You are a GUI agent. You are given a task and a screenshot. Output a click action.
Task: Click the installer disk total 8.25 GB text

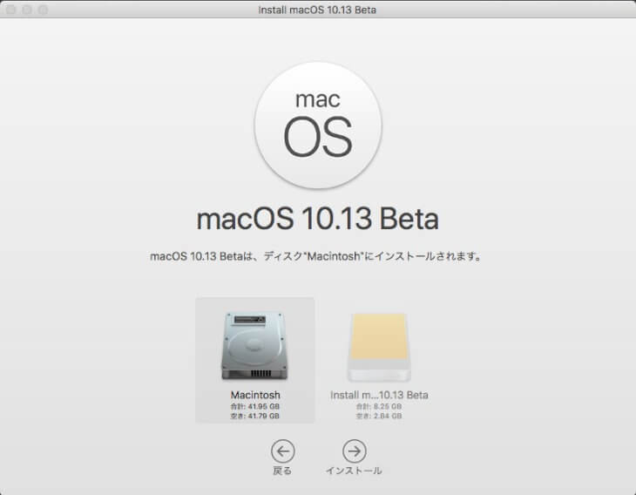point(379,406)
